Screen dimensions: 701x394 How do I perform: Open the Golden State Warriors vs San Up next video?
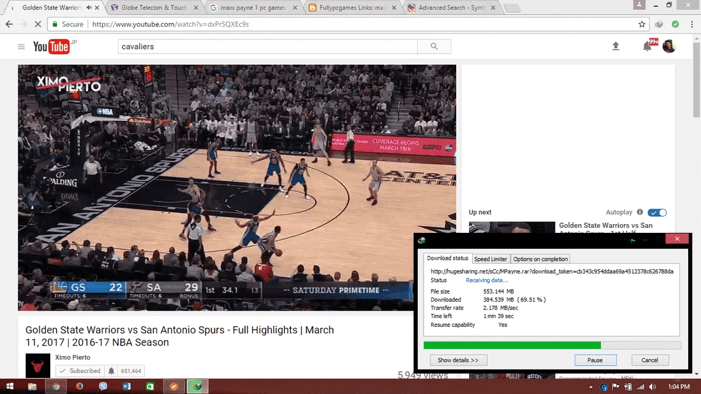pos(606,228)
